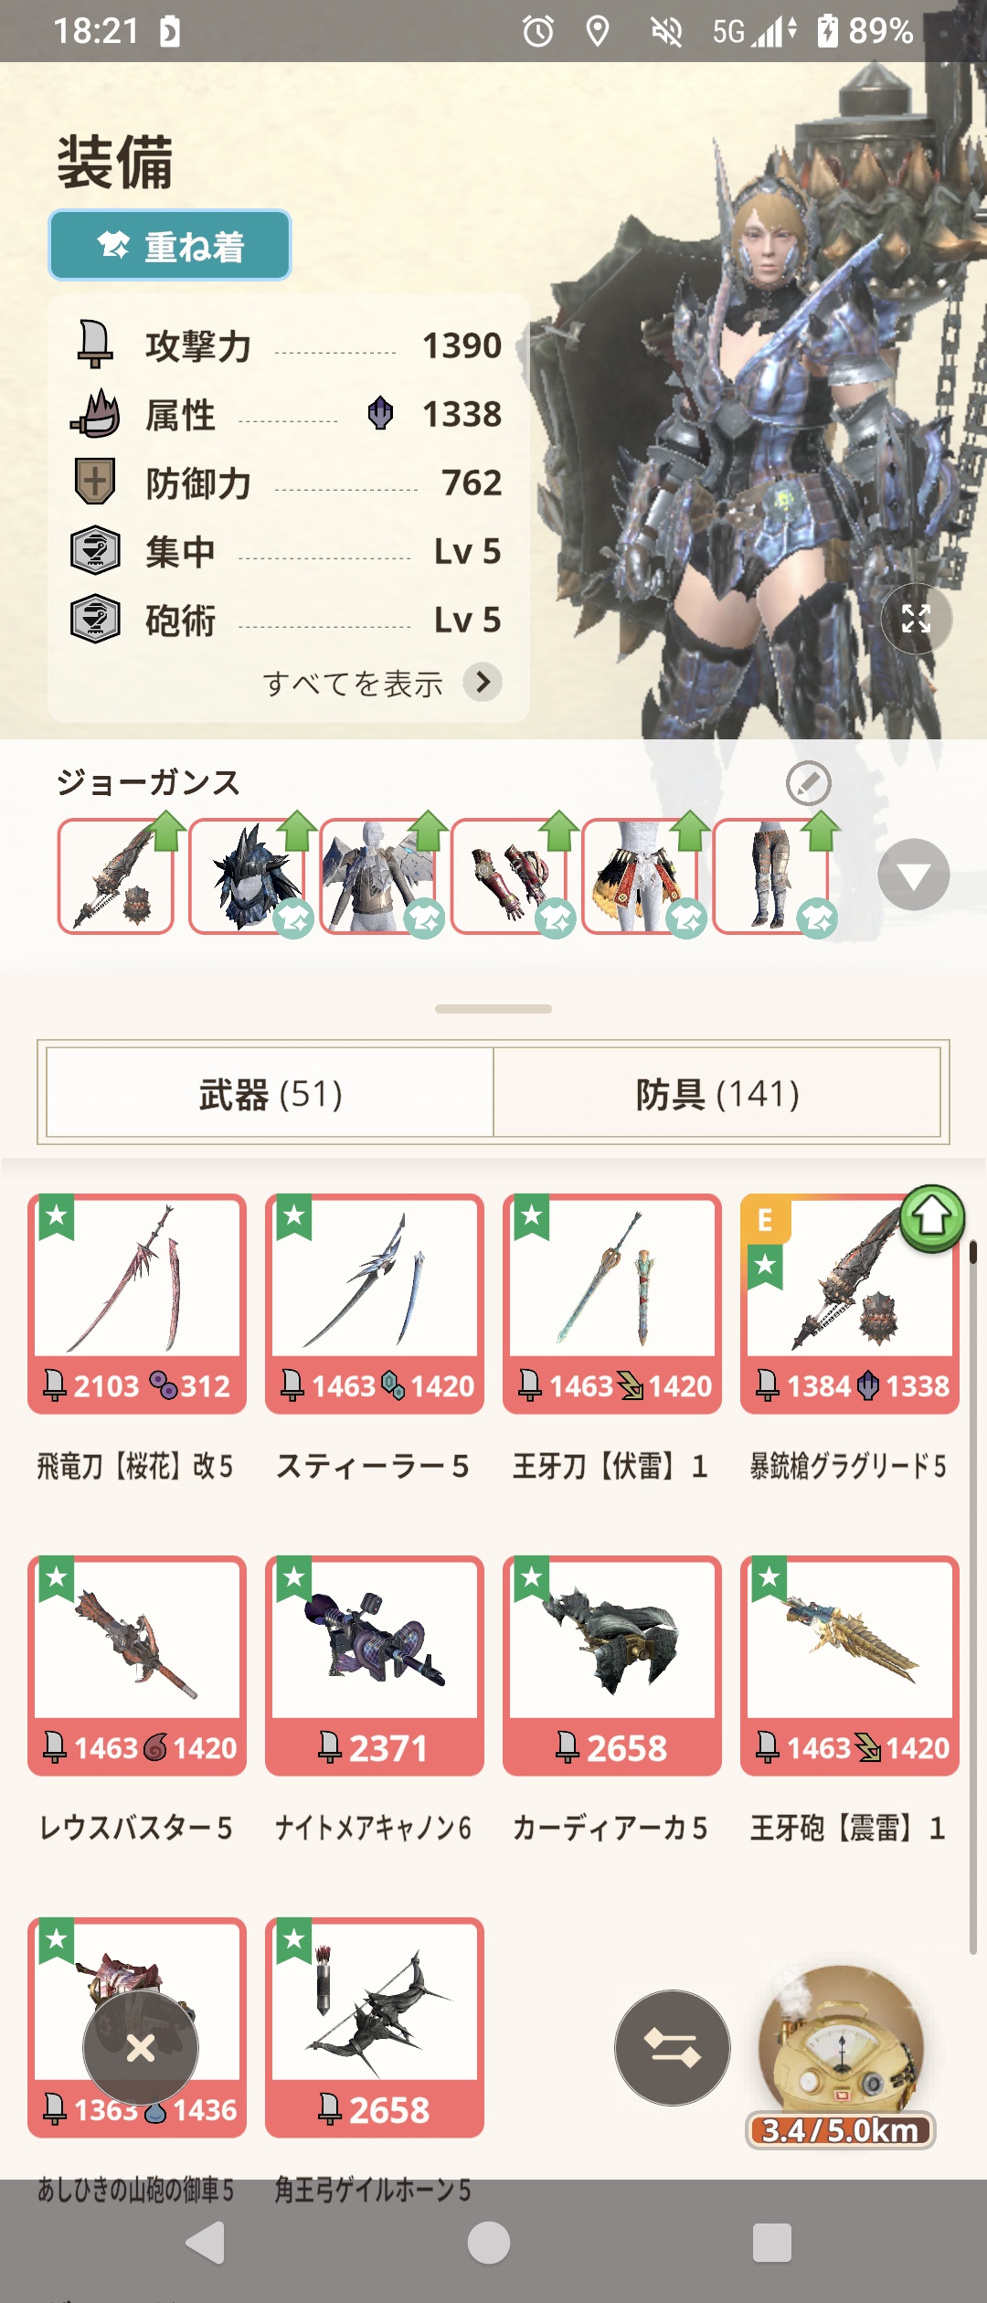This screenshot has height=2303, width=987.
Task: Tap the swap arrows round button
Action: 672,2047
